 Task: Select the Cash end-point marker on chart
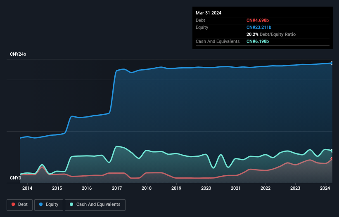pos(332,151)
